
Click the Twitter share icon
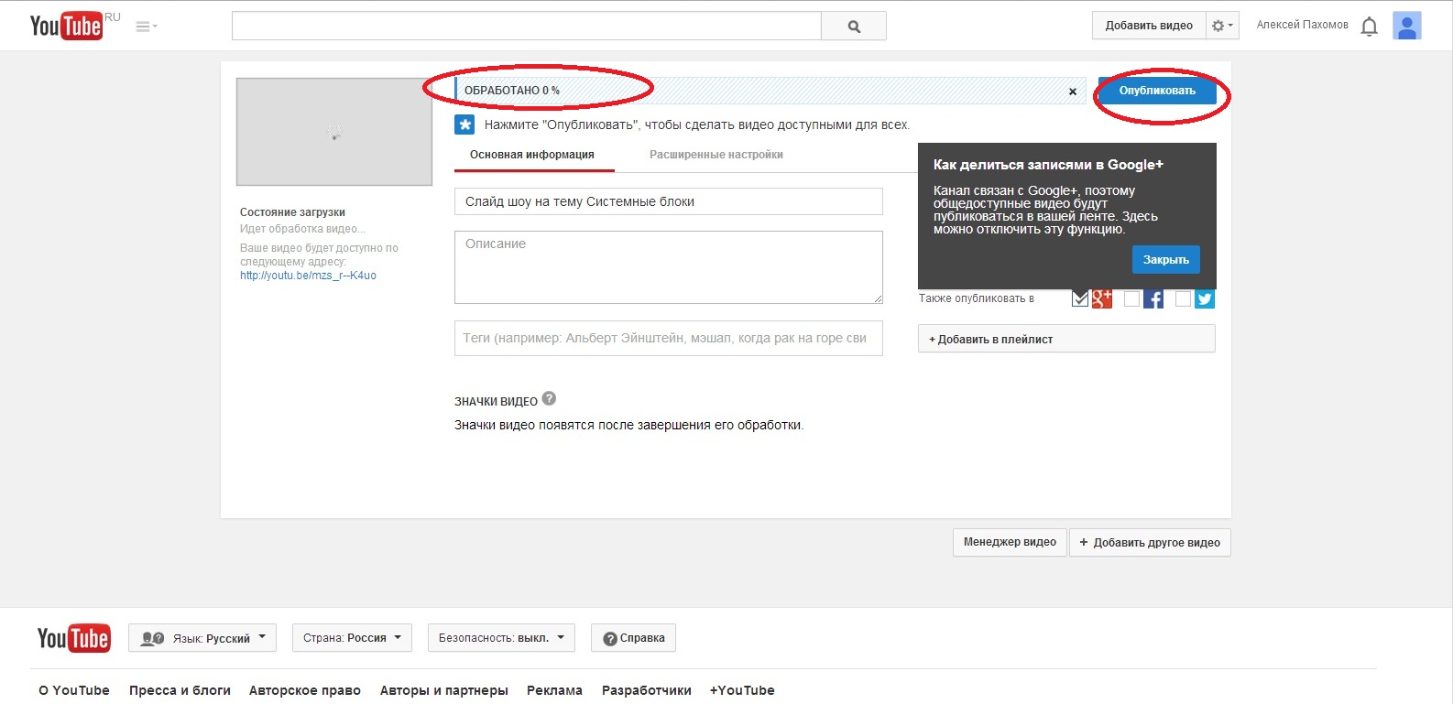coord(1205,298)
